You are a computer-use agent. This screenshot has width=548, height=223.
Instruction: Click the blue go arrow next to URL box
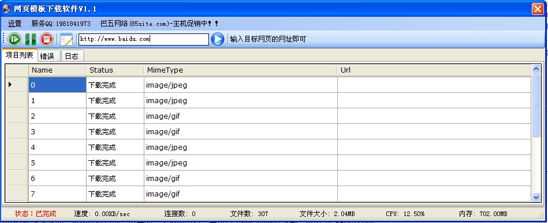point(217,39)
